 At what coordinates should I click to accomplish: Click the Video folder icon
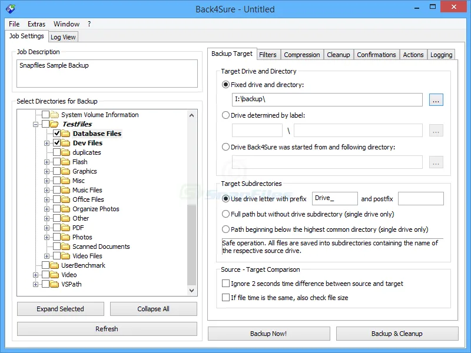coord(54,275)
